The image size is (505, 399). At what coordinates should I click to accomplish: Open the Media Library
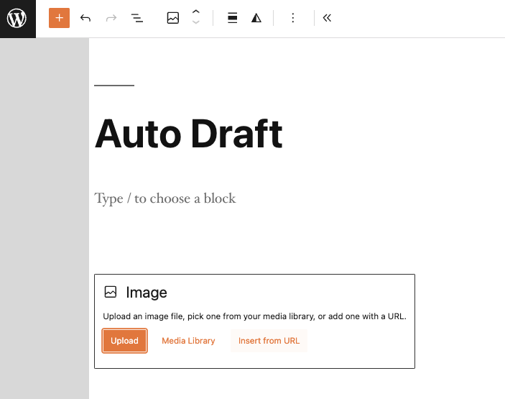tap(188, 341)
